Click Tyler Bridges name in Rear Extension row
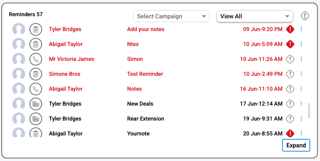This screenshot has width=320, height=161. [65, 119]
